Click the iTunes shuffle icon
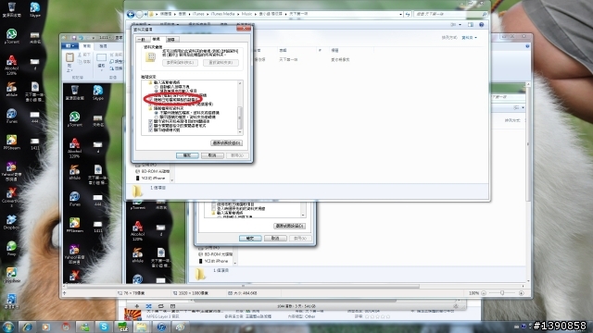 pyautogui.click(x=148, y=306)
